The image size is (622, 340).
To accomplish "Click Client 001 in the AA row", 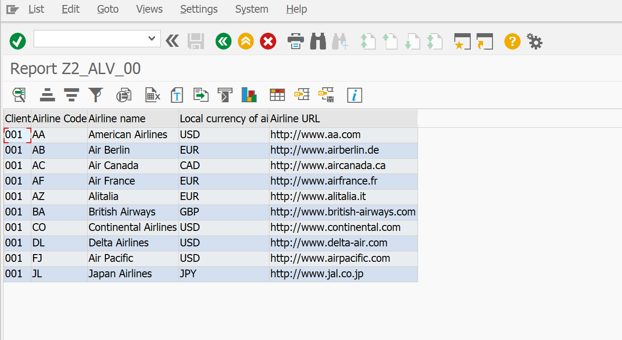I will coord(18,135).
